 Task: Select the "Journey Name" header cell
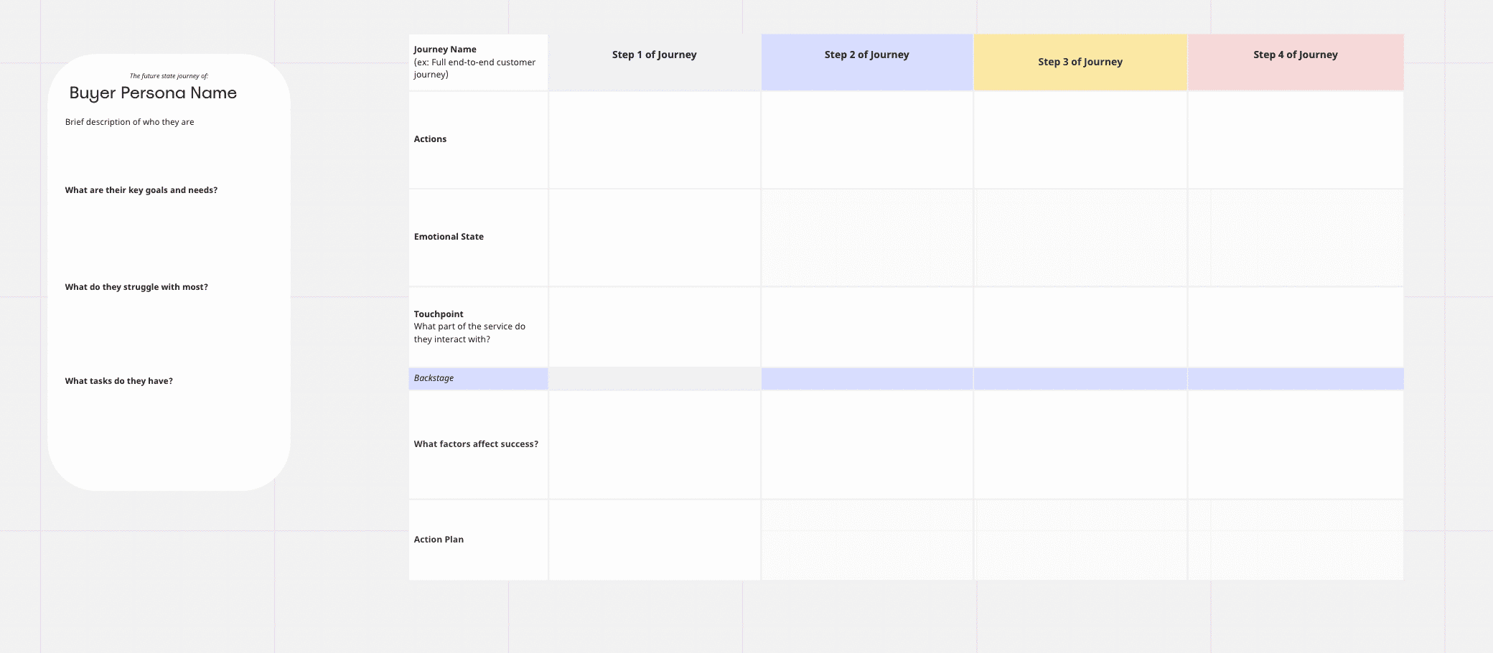coord(478,62)
